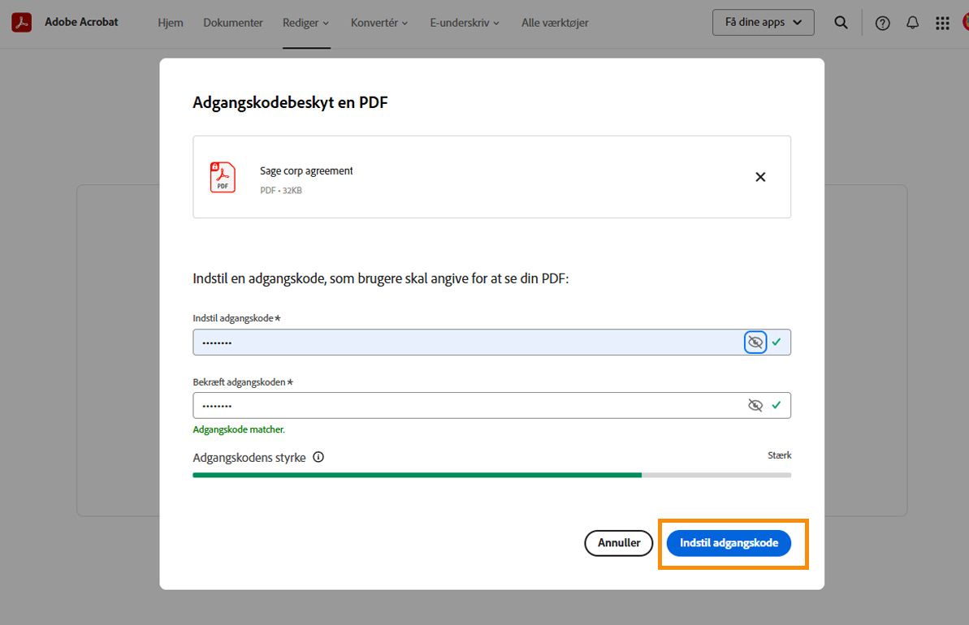Expand the Få dine apps dropdown

(762, 22)
